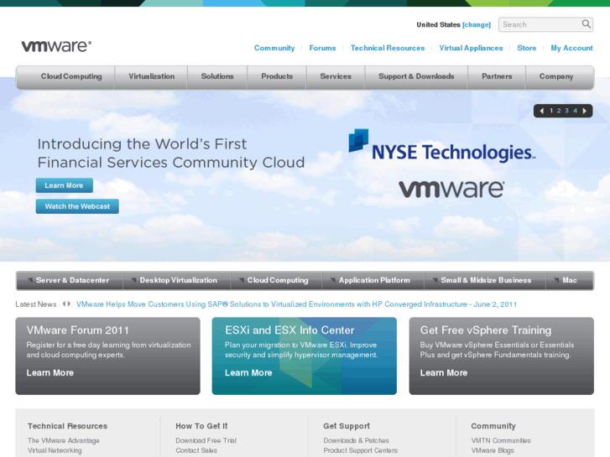
Task: Show banner slide 4
Action: (575, 111)
